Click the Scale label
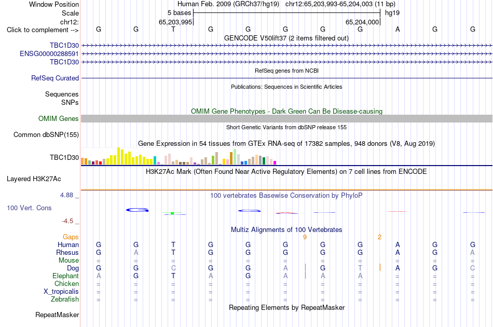 70,13
